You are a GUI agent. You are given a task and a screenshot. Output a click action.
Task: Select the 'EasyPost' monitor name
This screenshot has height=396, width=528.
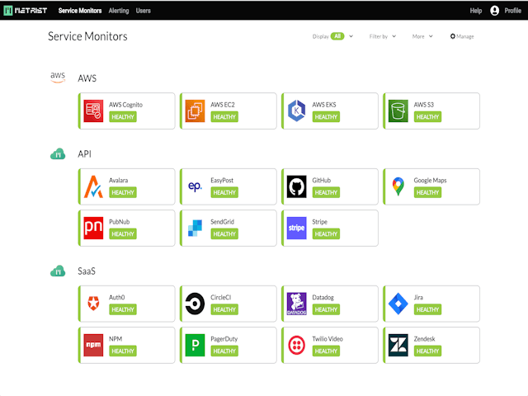pos(222,180)
